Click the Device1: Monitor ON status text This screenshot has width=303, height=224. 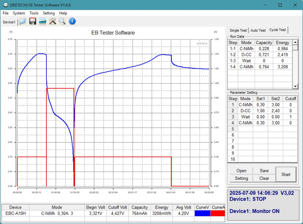coord(254,211)
